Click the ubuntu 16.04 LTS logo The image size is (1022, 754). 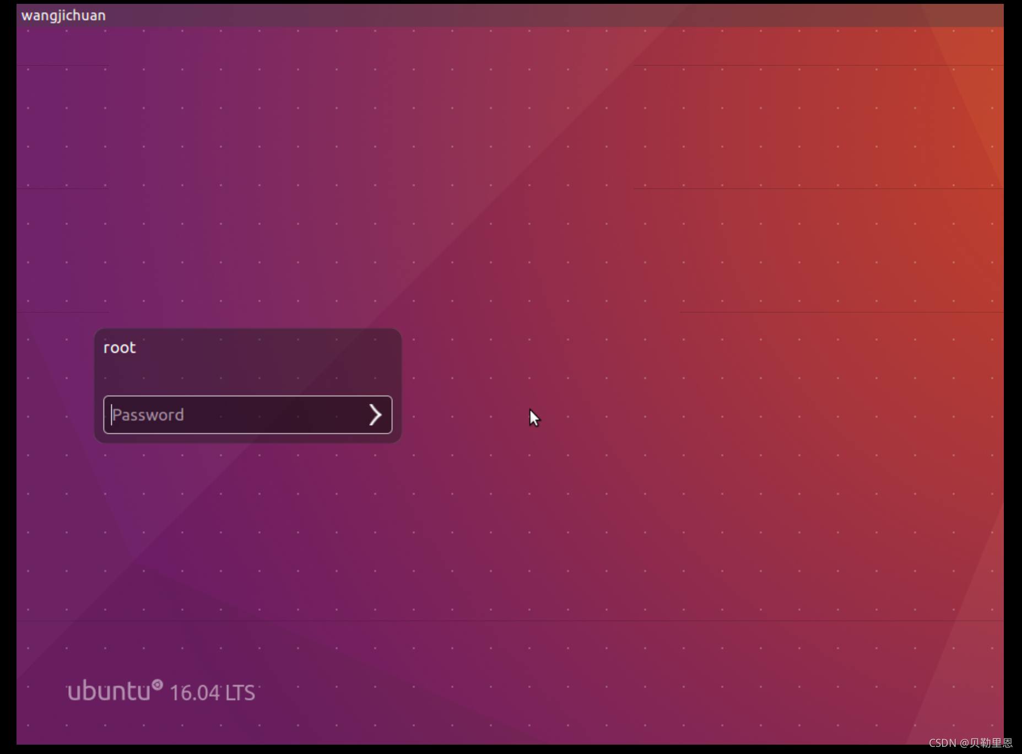pyautogui.click(x=161, y=691)
